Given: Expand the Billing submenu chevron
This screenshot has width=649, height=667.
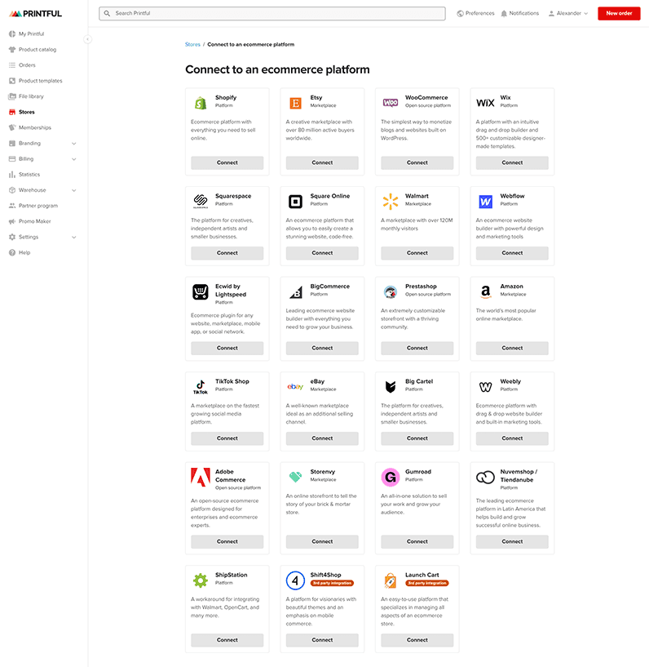Looking at the screenshot, I should (74, 159).
